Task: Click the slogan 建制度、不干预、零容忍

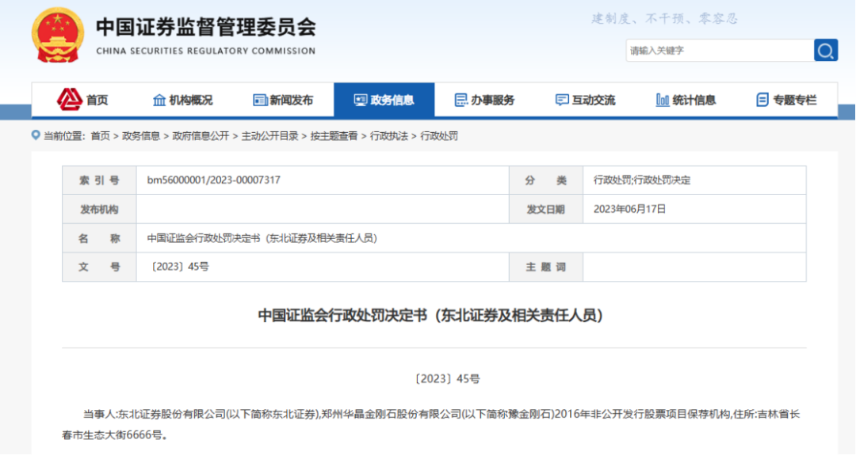Action: 664,19
